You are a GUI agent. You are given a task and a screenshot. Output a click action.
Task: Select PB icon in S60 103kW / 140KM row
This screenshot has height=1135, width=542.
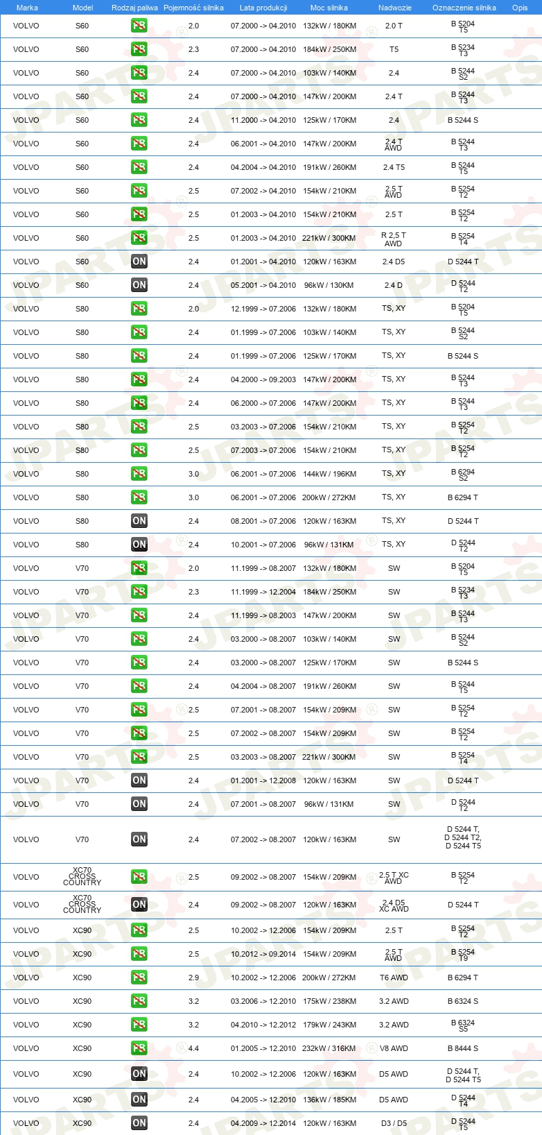tap(139, 73)
